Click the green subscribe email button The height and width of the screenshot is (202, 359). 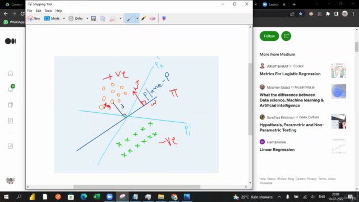point(286,36)
